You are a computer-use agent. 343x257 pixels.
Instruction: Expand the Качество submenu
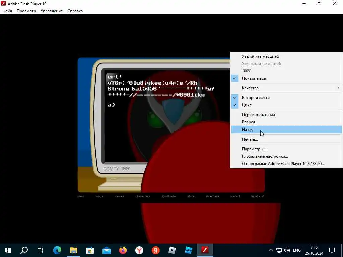[x=287, y=88]
